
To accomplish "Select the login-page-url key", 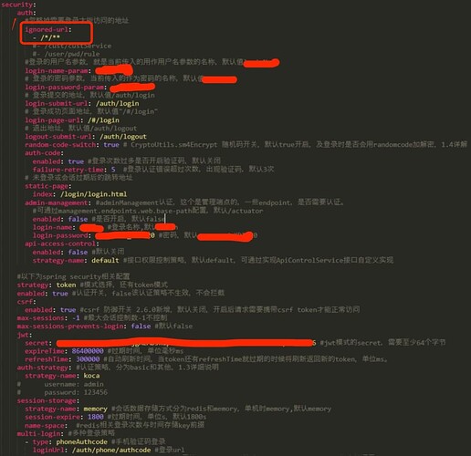I will [52, 120].
